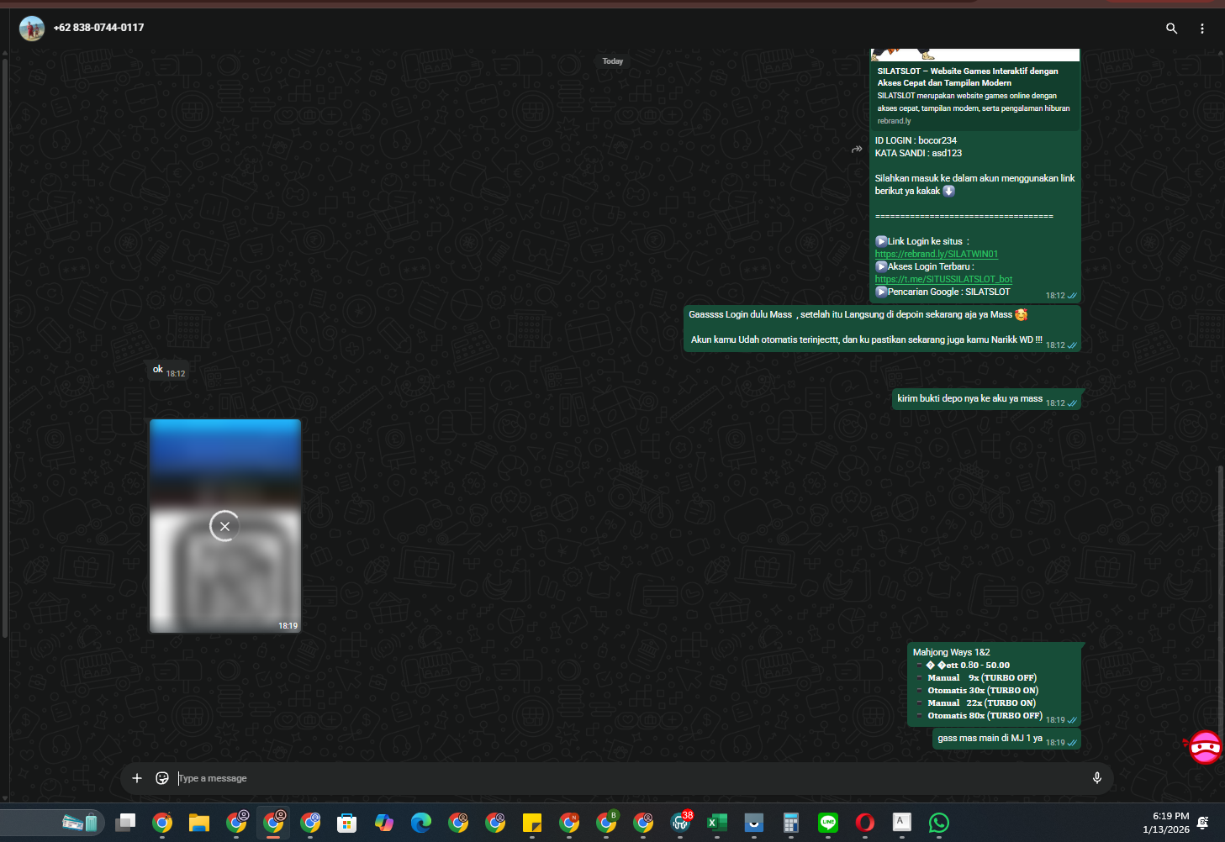Open the taskbar clock showing 6:19 PM
The width and height of the screenshot is (1225, 842).
coord(1166,823)
